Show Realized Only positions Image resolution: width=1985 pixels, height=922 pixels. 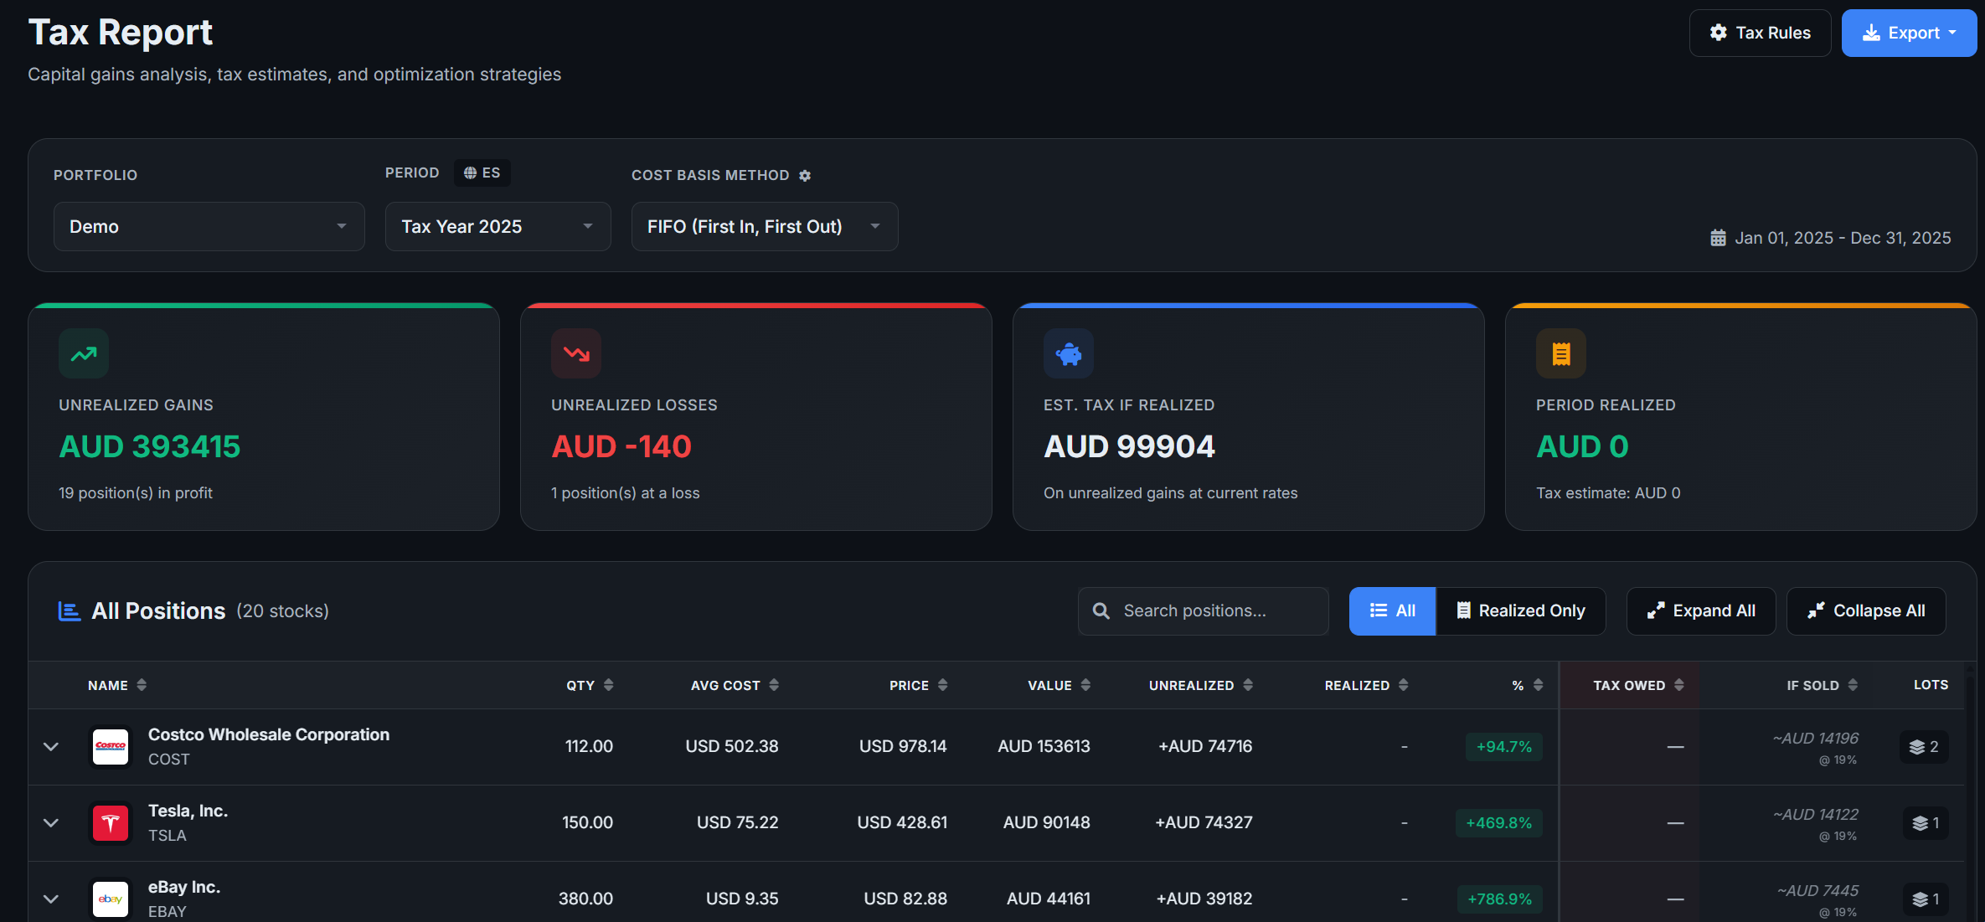click(x=1521, y=611)
